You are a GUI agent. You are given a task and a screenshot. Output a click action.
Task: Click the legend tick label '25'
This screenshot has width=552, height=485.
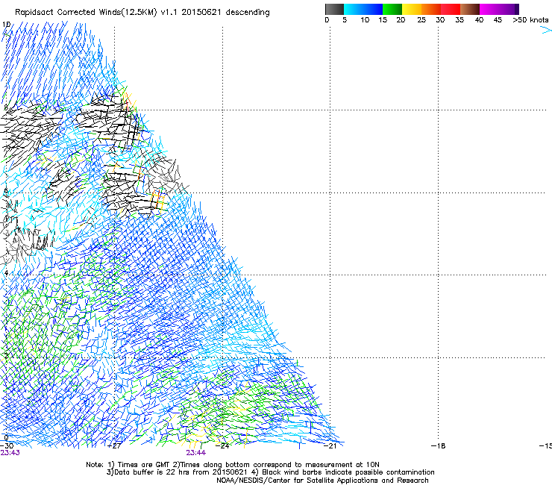tap(421, 20)
